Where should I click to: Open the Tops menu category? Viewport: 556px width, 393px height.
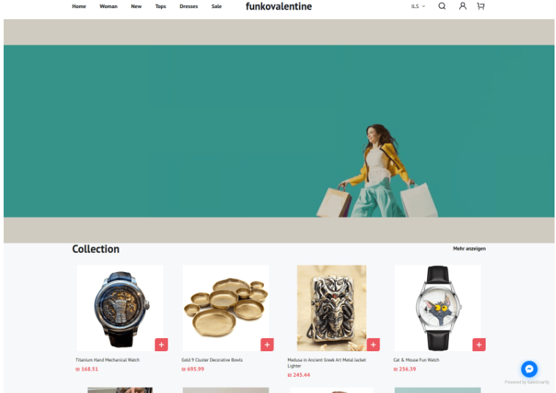pos(160,6)
